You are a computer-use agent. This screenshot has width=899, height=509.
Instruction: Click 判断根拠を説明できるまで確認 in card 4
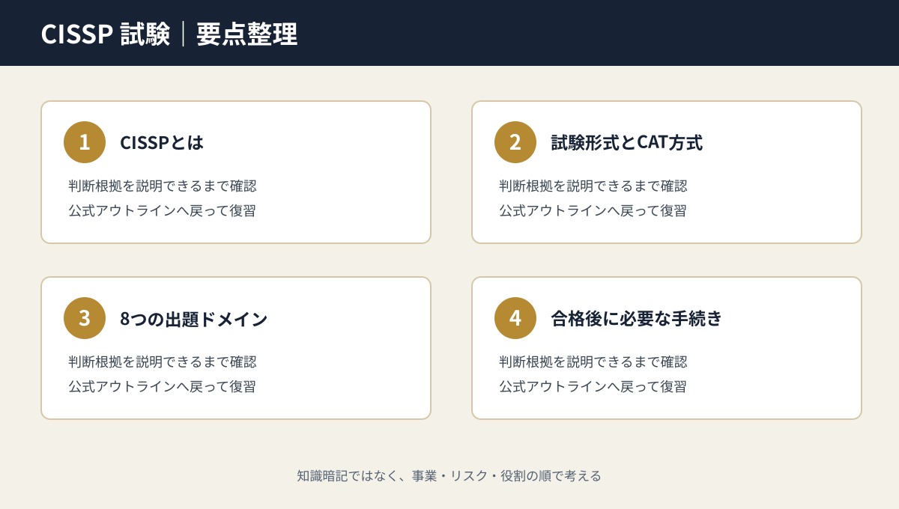pos(593,362)
